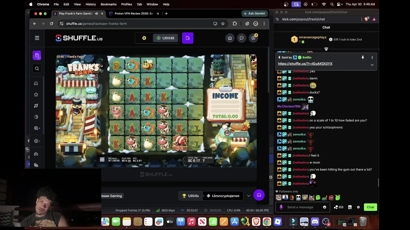Insert the green smiling blob emote
410x230 pixels.
(318, 198)
